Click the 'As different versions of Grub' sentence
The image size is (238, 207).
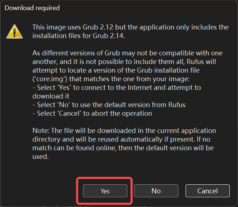(128, 66)
